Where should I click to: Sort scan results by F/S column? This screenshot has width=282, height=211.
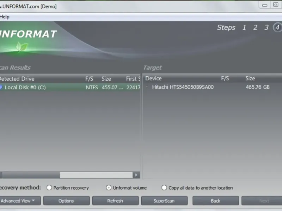(x=89, y=79)
